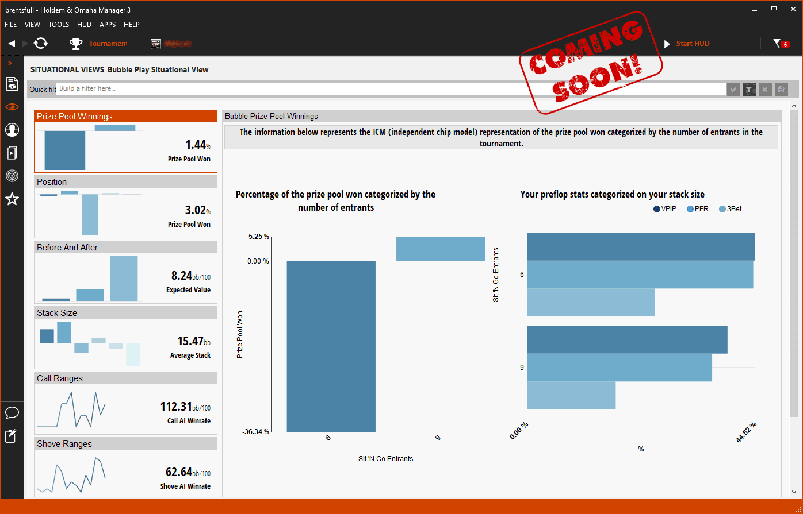Viewport: 803px width, 514px height.
Task: Open the hand replayer sidebar icon
Action: pos(12,153)
